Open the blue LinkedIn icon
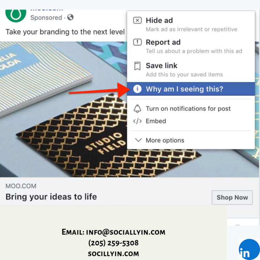The image size is (260, 260). click(x=249, y=249)
